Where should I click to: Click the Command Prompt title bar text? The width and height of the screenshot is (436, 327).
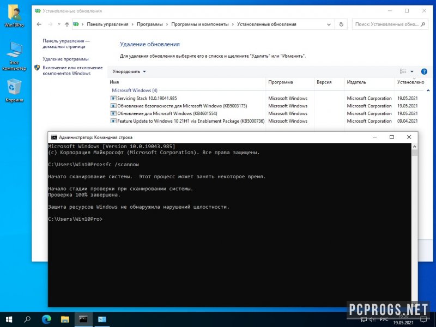tap(96, 137)
